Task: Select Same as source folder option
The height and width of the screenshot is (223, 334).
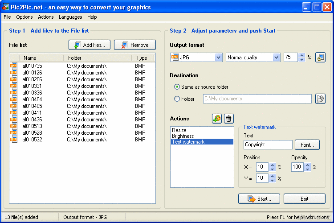Action: click(x=177, y=87)
